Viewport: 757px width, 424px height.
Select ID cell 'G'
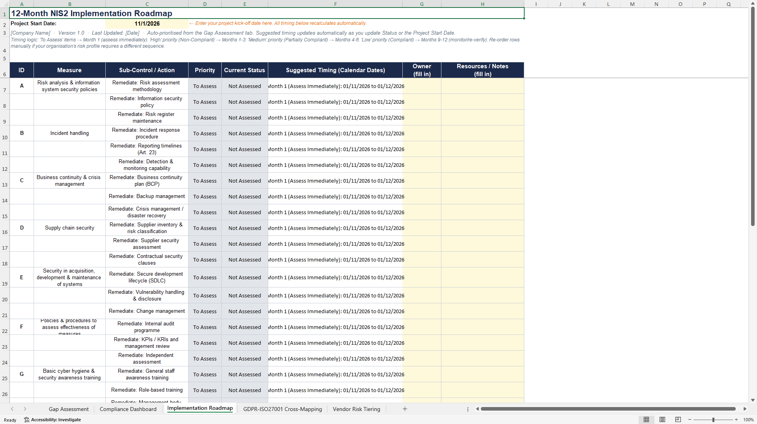tap(22, 374)
